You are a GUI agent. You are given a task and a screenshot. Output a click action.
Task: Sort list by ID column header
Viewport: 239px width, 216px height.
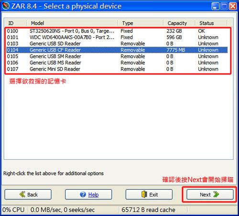[x=15, y=23]
